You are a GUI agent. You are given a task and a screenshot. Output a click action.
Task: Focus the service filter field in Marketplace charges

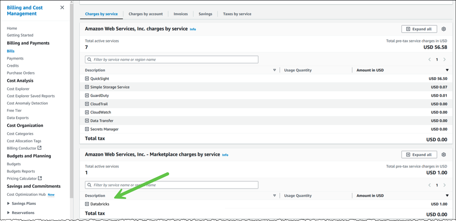[x=172, y=185]
